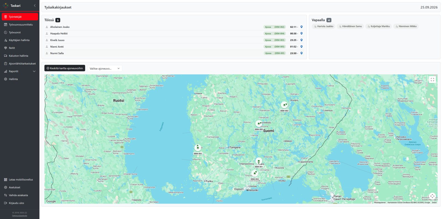The height and width of the screenshot is (219, 442).
Task: Show Aholainen Jouko location pin
Action: pyautogui.click(x=301, y=27)
